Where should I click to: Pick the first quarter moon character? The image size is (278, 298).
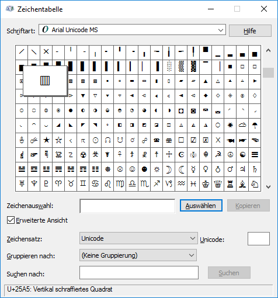pyautogui.click(x=169, y=169)
